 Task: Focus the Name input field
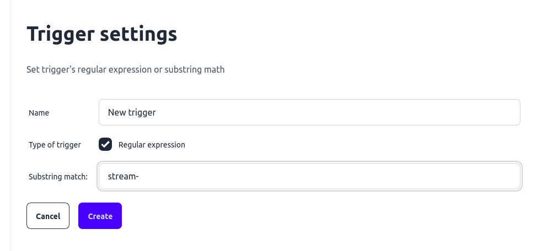point(309,112)
